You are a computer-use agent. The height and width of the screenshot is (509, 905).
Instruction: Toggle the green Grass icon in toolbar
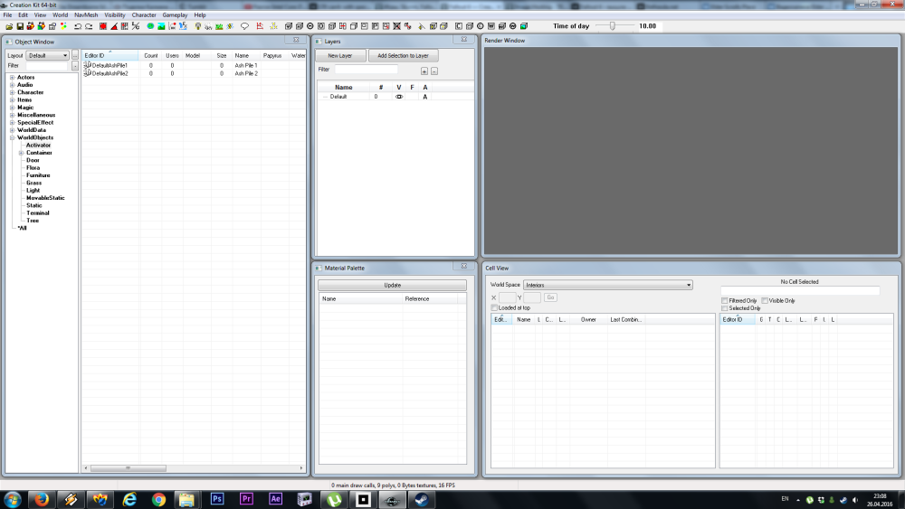219,26
